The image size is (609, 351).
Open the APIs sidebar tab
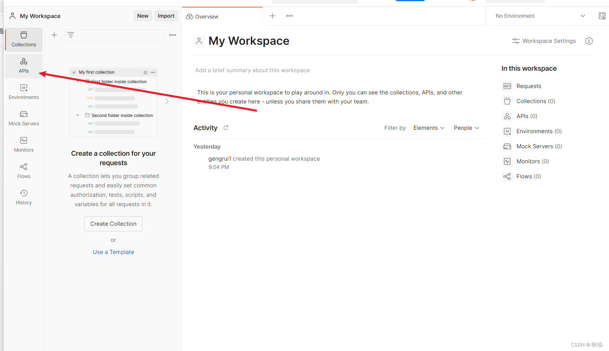click(x=24, y=66)
